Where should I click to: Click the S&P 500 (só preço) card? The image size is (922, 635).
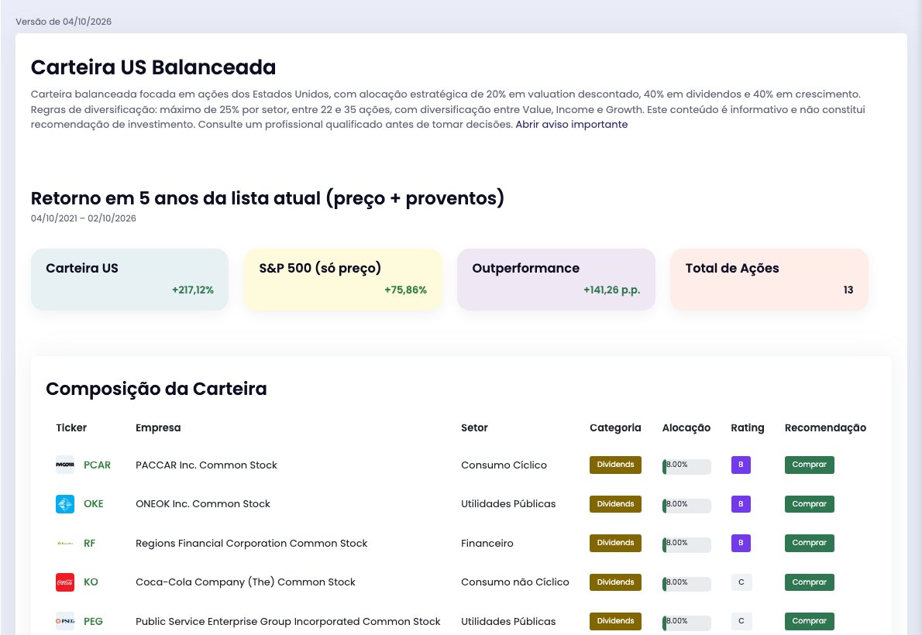point(342,280)
